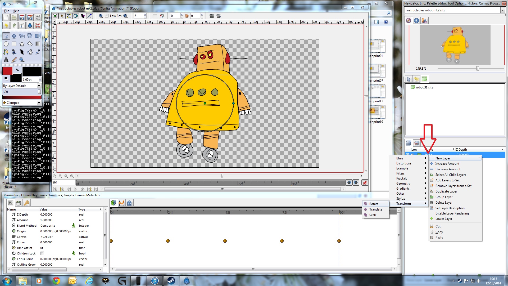Open the File menu in toolbox
This screenshot has width=508, height=286.
[x=7, y=11]
